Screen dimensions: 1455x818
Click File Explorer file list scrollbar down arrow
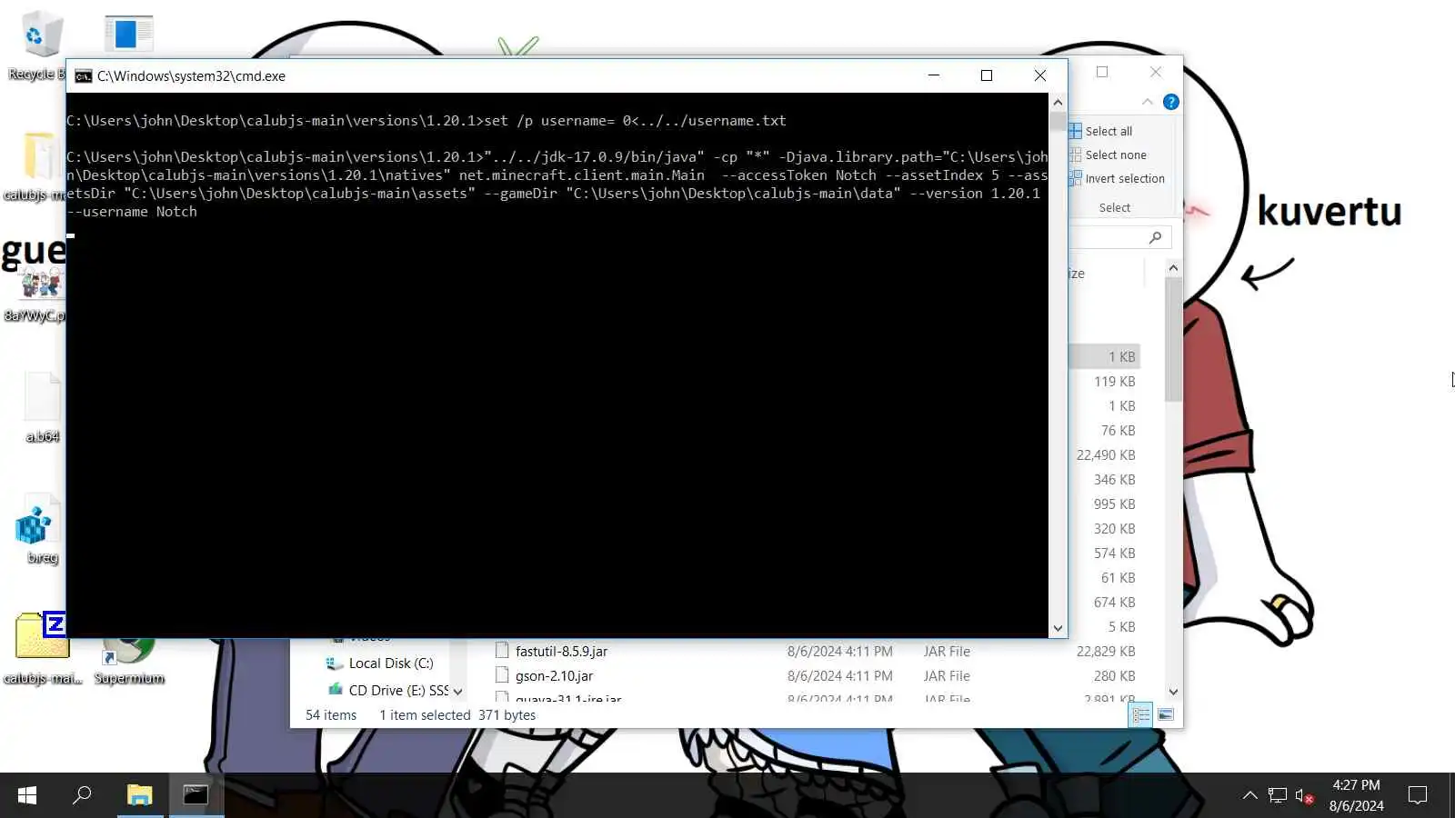coord(1173,692)
